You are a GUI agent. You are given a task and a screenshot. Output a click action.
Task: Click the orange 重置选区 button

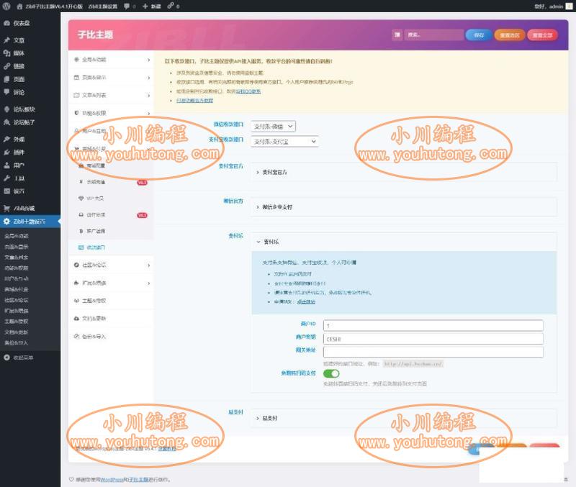[510, 35]
